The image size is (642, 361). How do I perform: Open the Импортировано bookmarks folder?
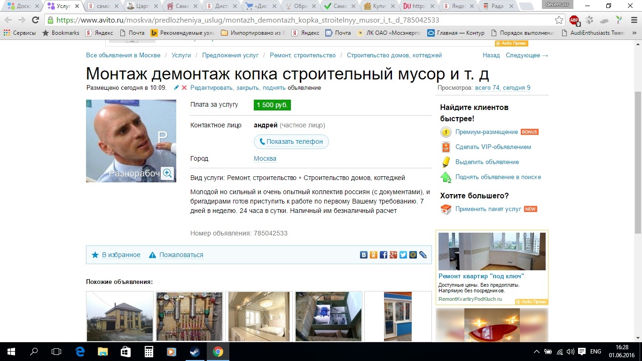(x=253, y=33)
